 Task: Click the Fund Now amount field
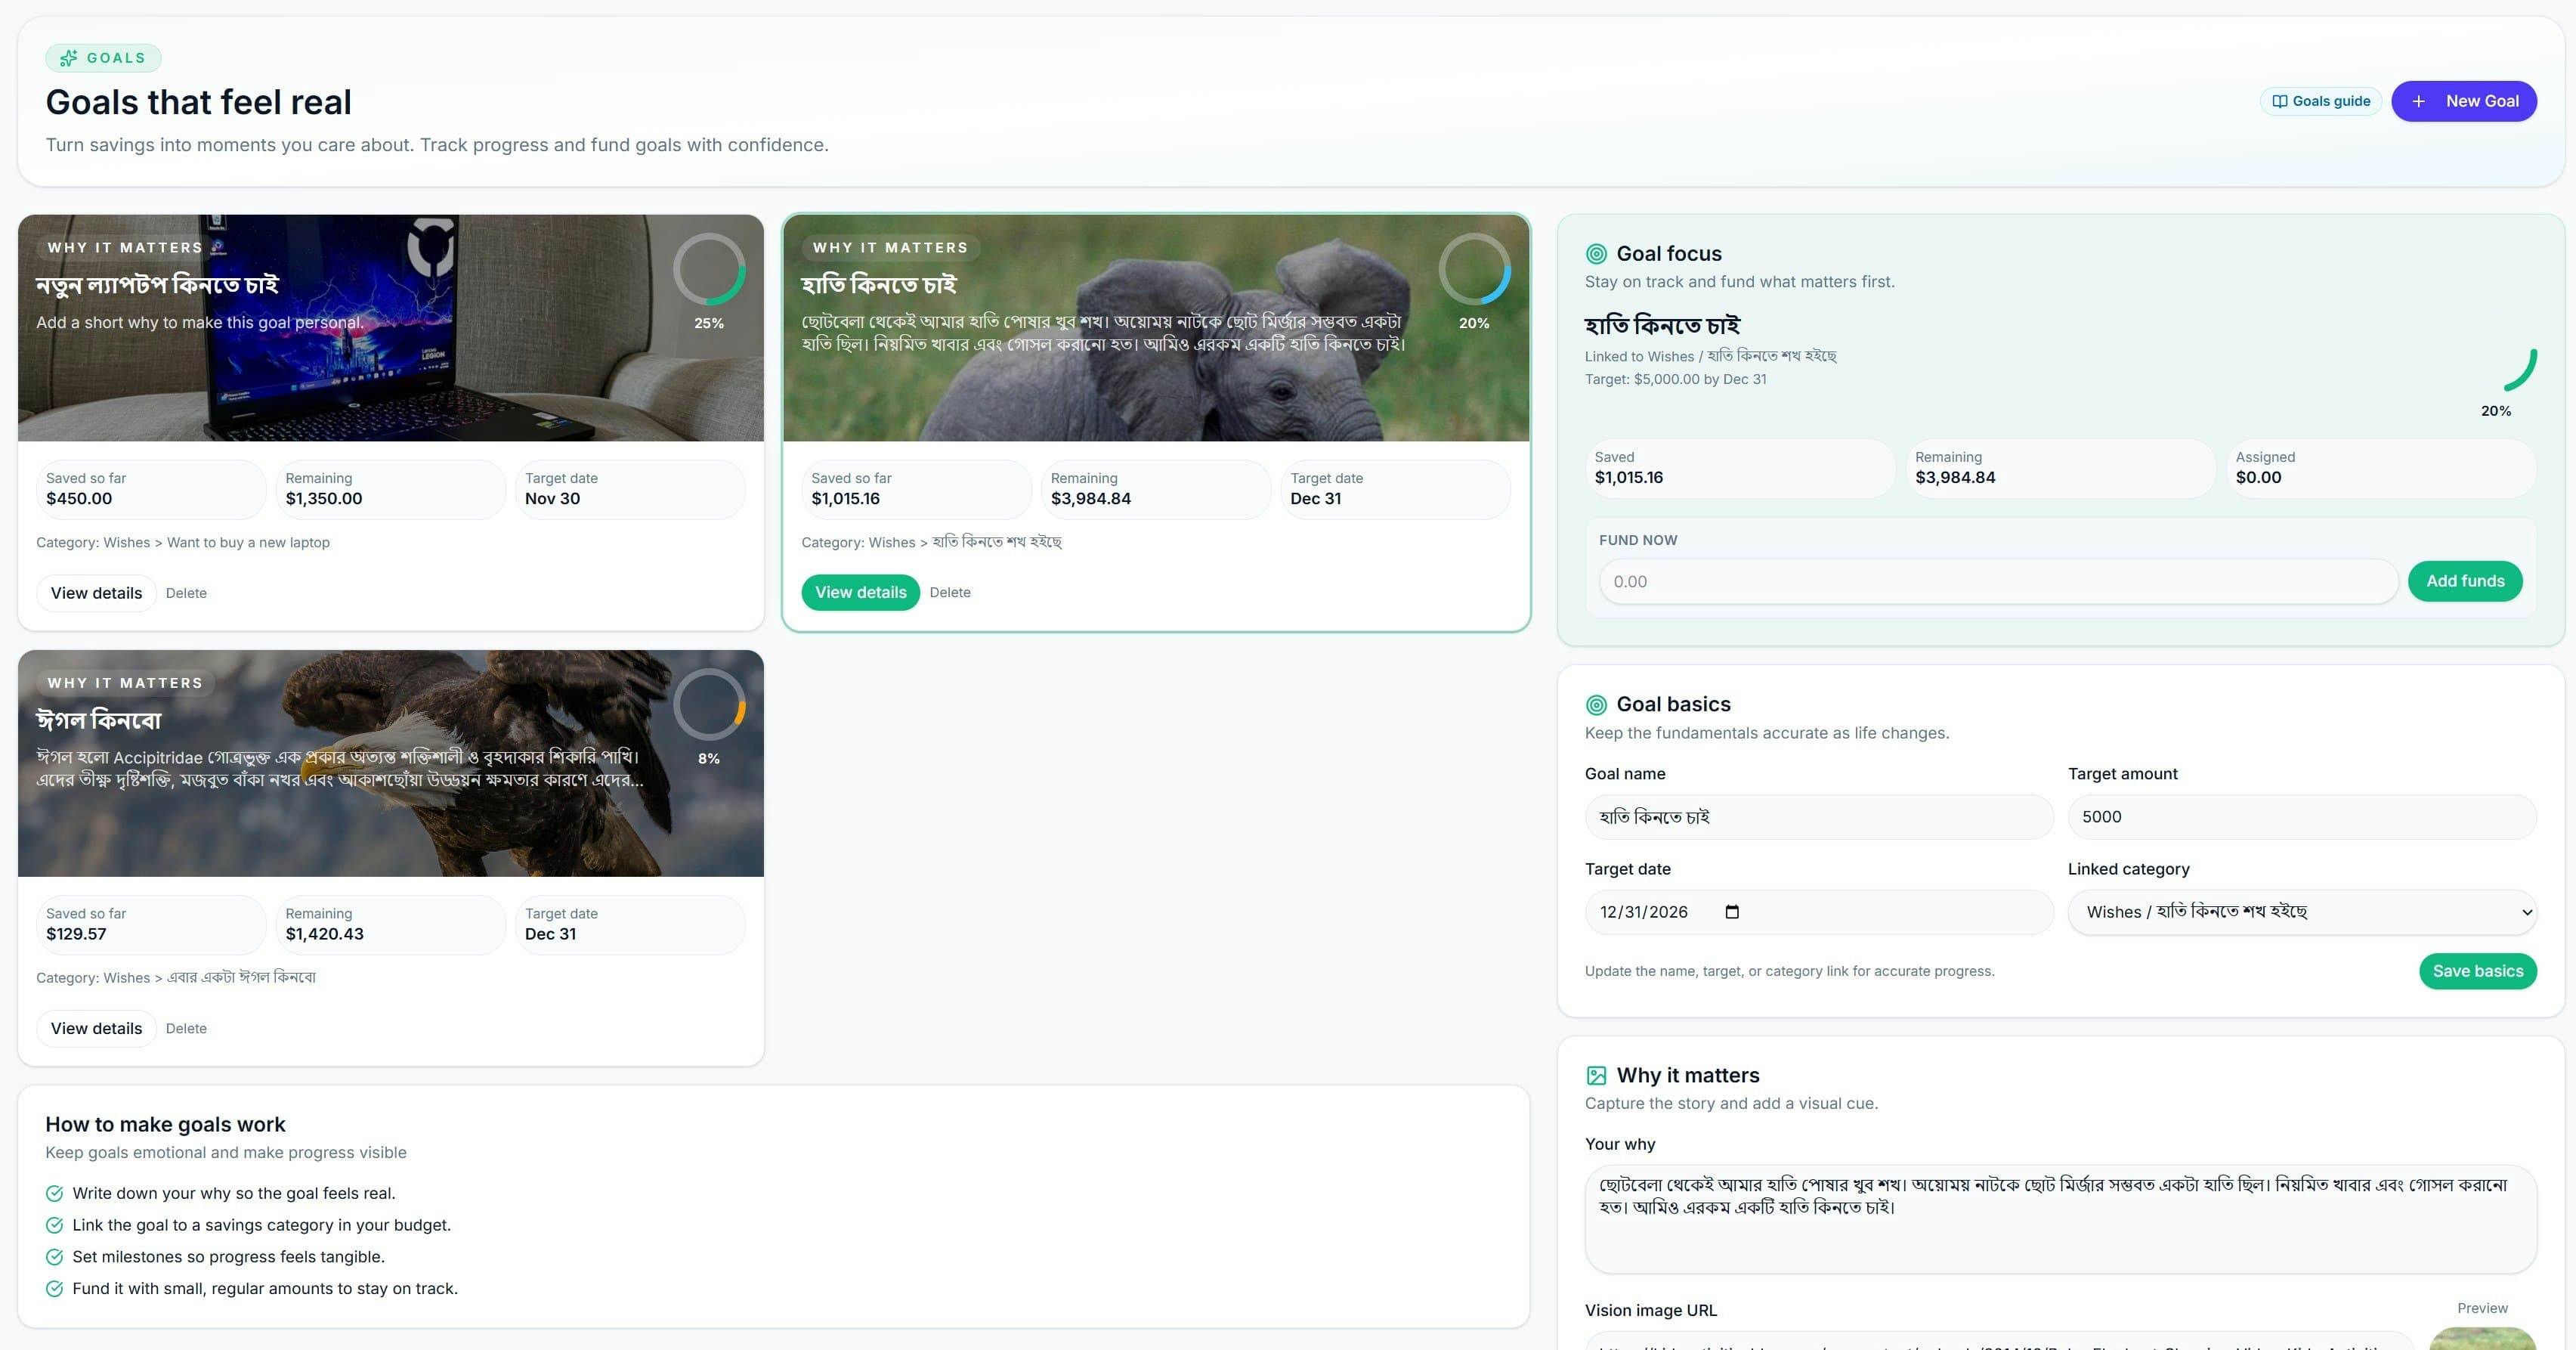coord(1995,581)
